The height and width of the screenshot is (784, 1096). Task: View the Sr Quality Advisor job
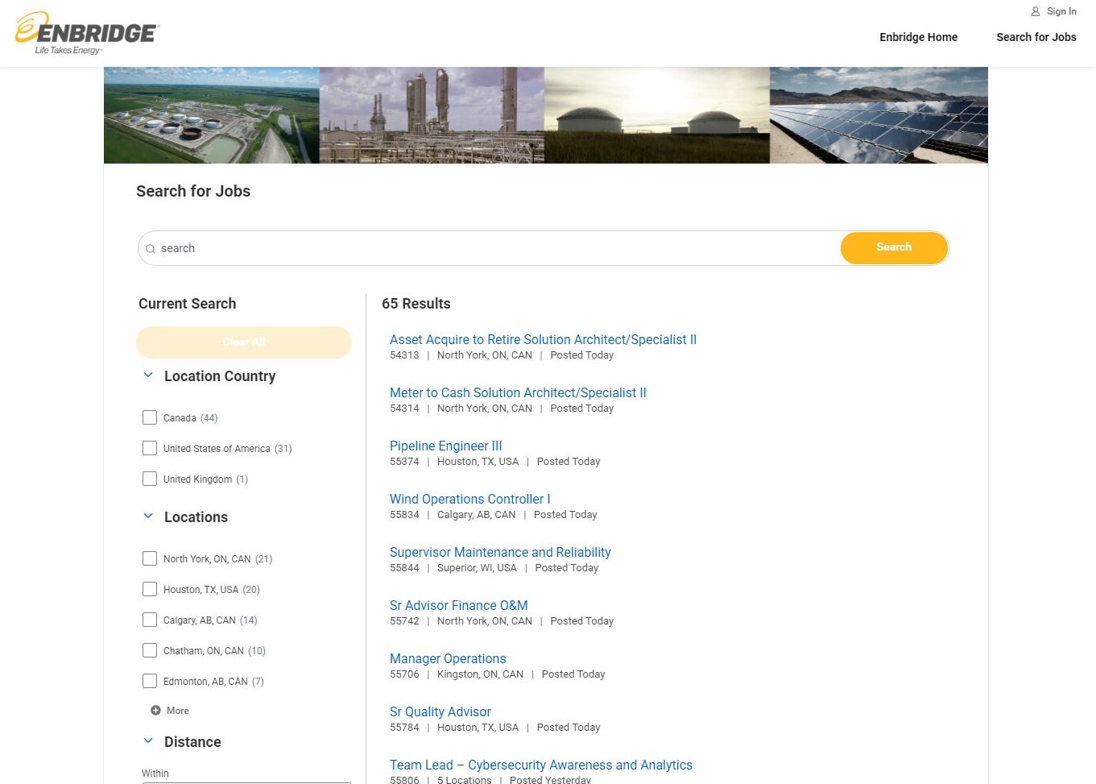click(440, 711)
